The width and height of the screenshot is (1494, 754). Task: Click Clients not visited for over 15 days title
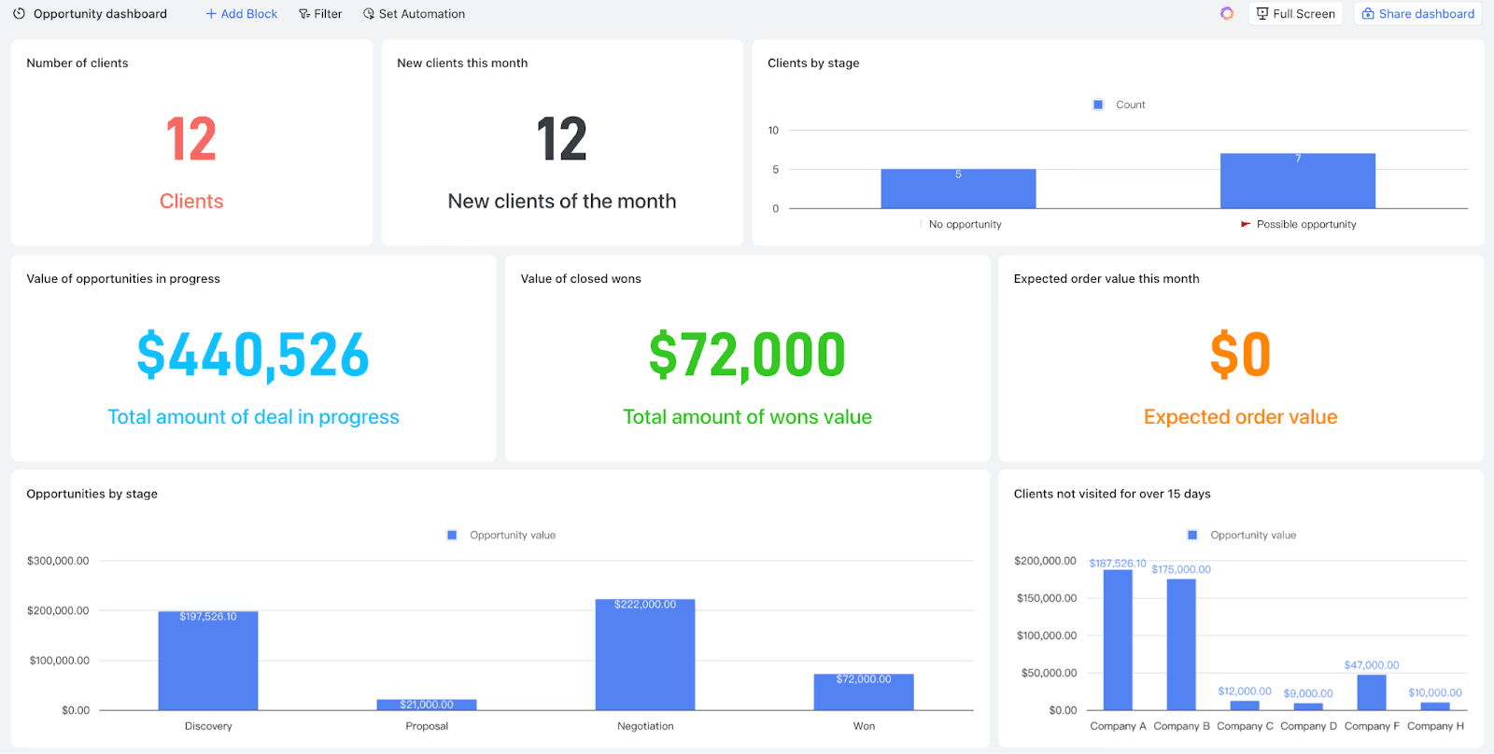[x=1112, y=494]
